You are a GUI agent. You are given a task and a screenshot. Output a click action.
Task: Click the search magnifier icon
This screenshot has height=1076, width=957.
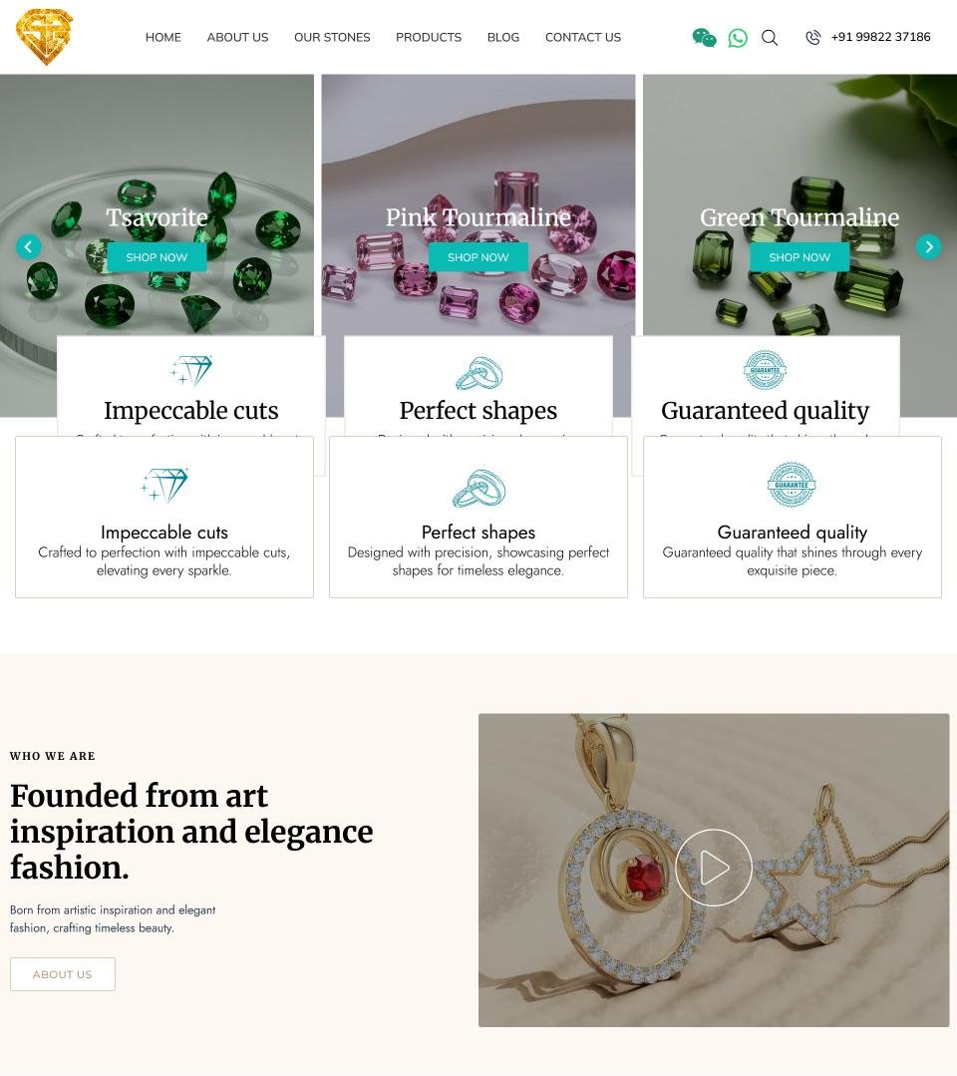770,38
